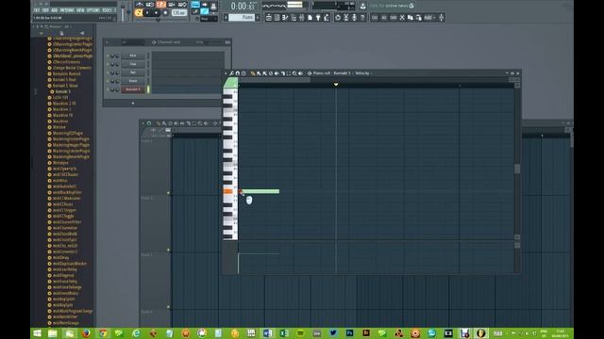Click the Kick channel button

coord(133,56)
